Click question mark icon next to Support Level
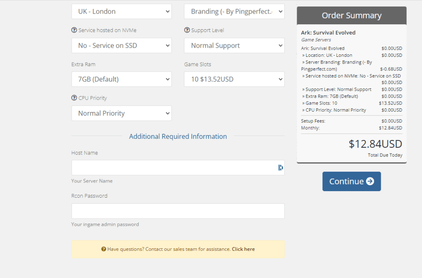Screen dimensions: 422x278 pyautogui.click(x=187, y=30)
